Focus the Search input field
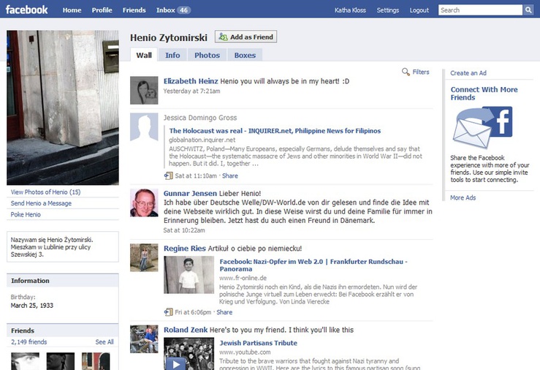The height and width of the screenshot is (370, 540). tap(480, 10)
